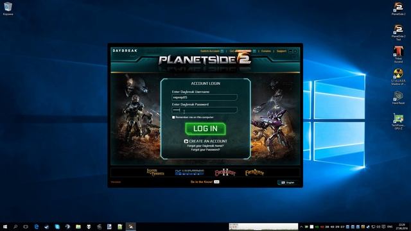Click CREATE AN ACCOUNT link

[208, 141]
